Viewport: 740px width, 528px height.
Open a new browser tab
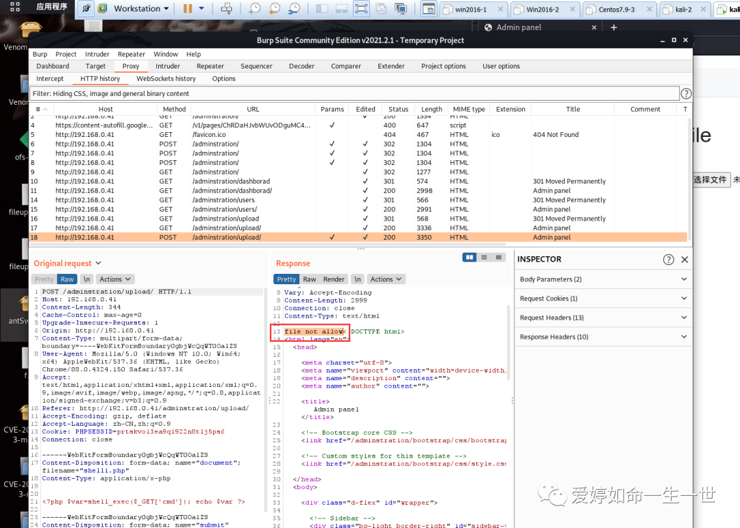[613, 27]
